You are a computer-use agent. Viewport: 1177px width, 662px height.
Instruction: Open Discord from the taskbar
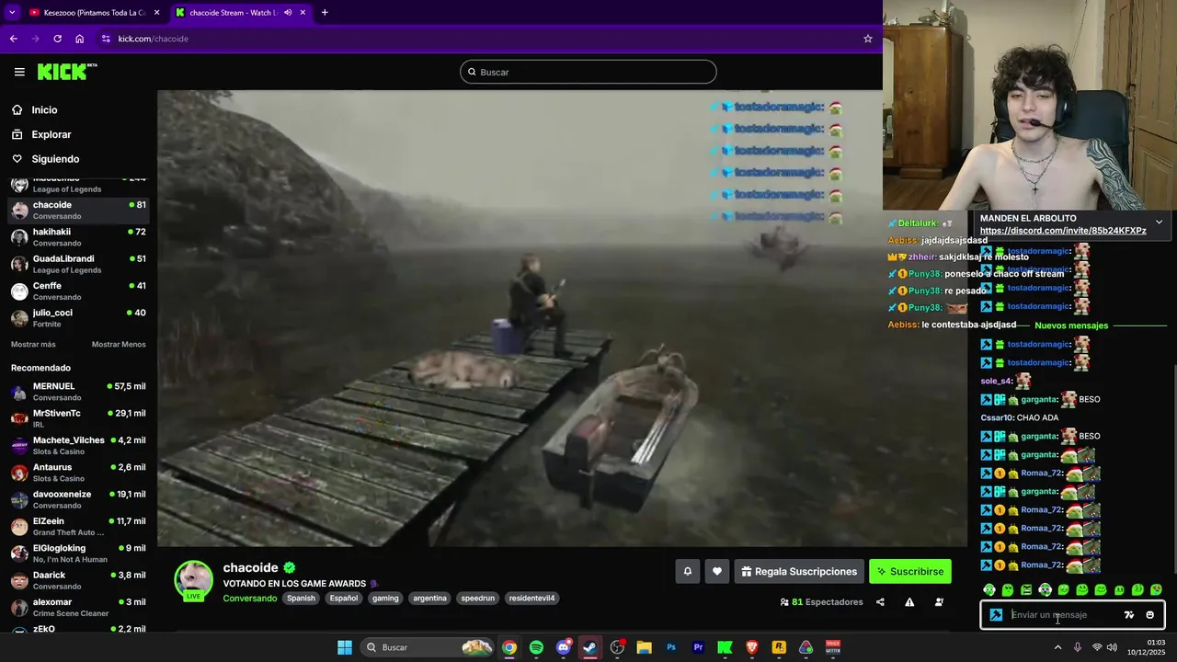point(564,647)
